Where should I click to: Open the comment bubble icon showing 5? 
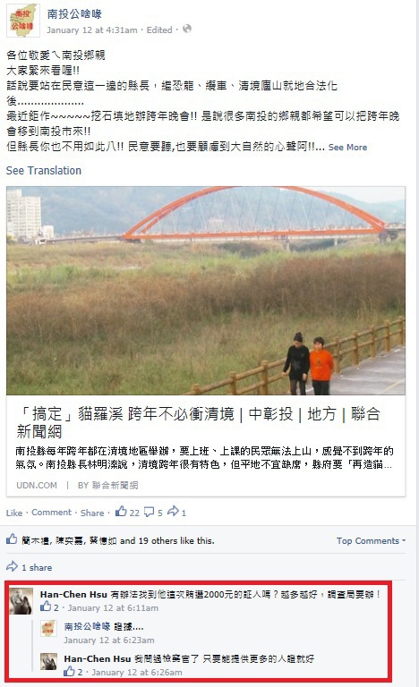150,512
